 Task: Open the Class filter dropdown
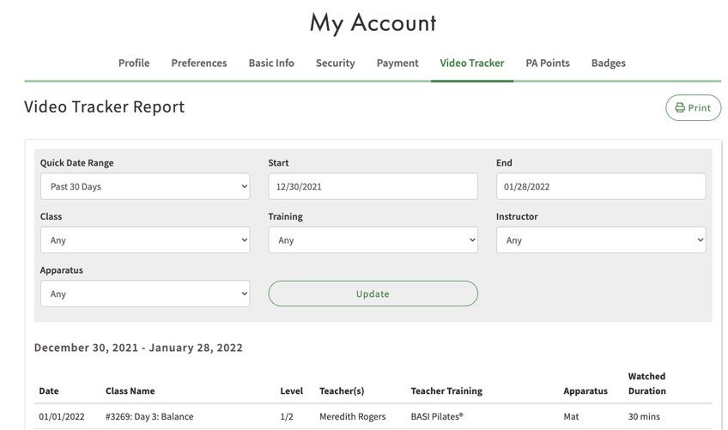144,240
